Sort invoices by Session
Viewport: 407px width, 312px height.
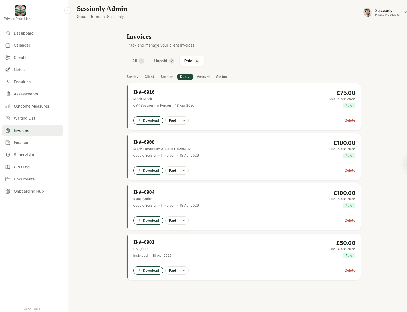(x=167, y=77)
